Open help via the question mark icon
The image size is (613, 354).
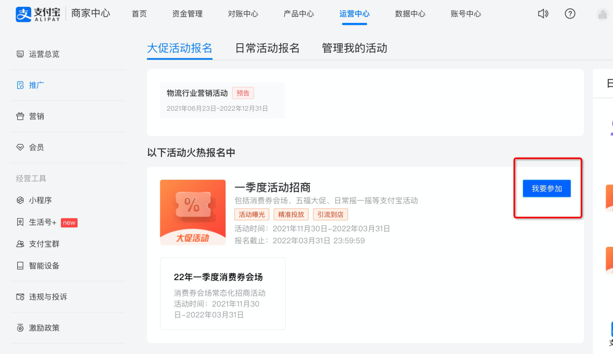570,14
